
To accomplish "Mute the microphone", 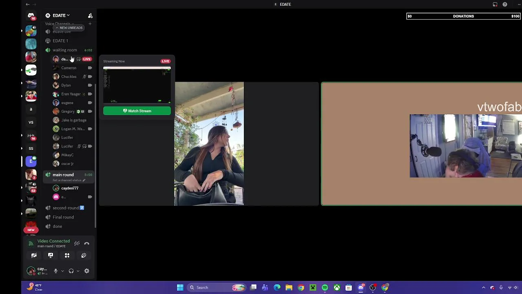I will point(55,271).
